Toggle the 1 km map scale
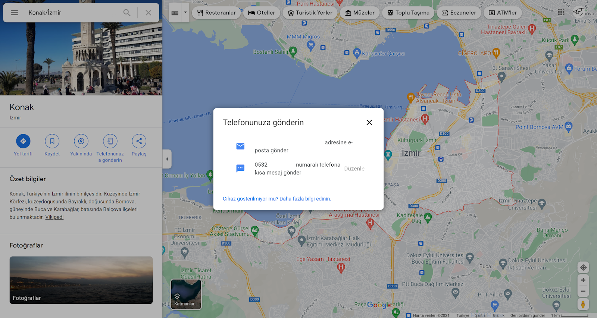The width and height of the screenshot is (597, 318). [570, 315]
